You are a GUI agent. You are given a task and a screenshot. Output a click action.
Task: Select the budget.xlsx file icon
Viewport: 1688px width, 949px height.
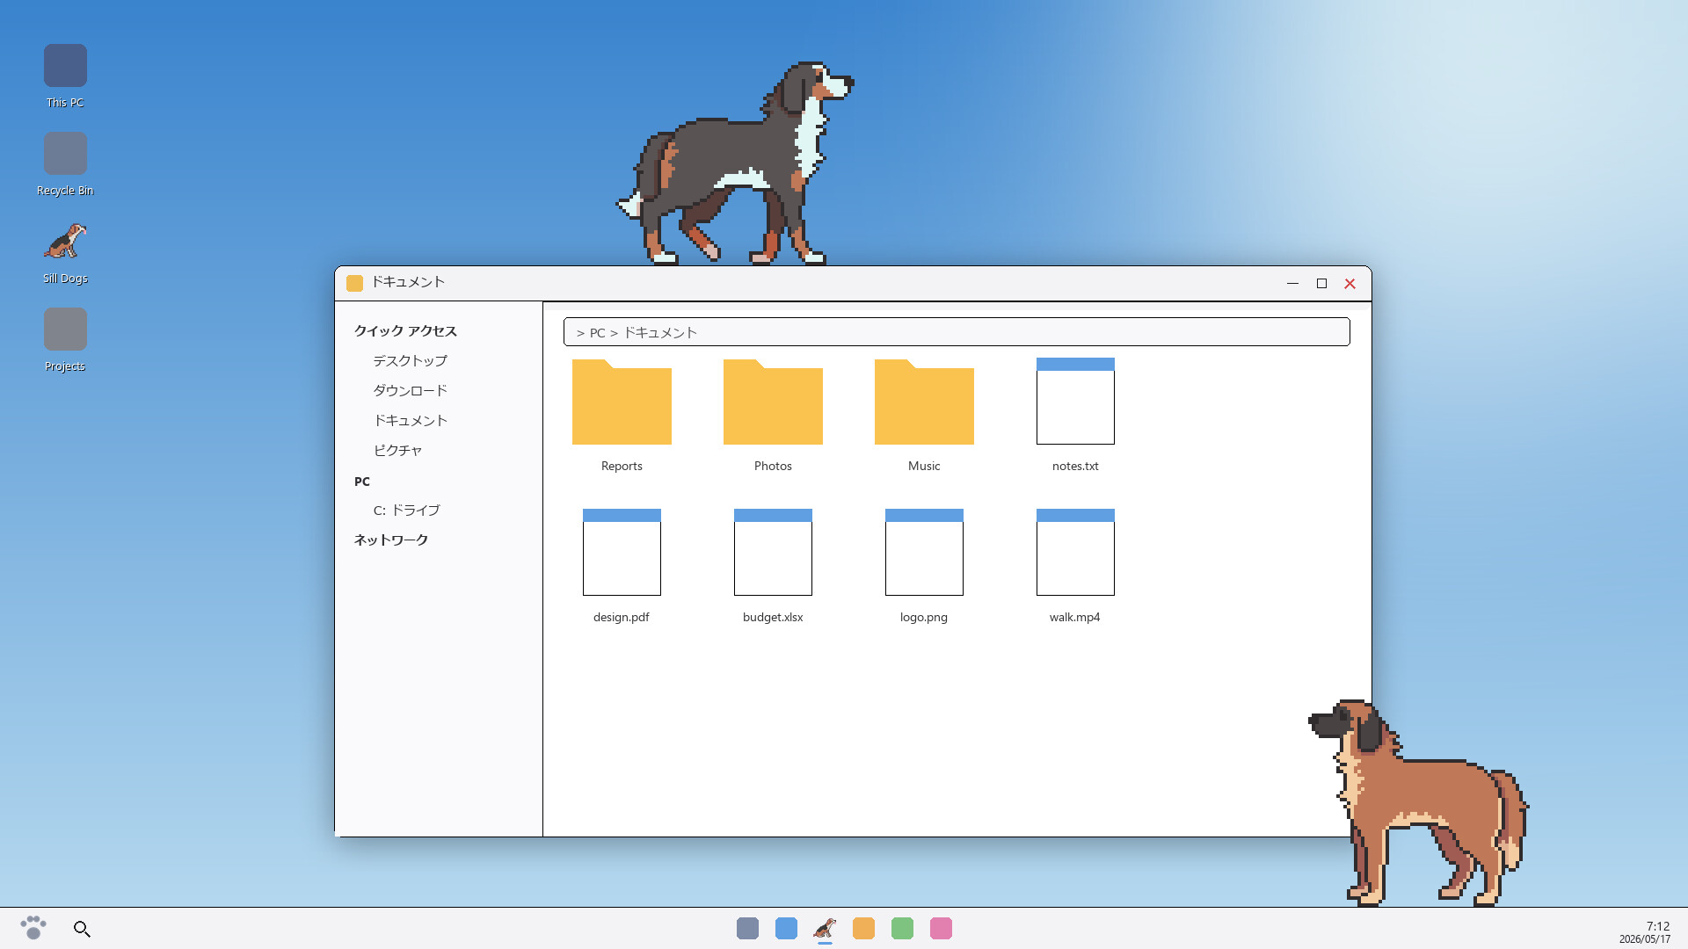click(773, 552)
